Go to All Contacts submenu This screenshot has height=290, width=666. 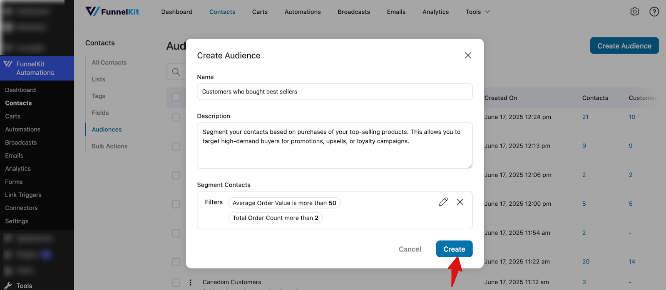[x=109, y=62]
